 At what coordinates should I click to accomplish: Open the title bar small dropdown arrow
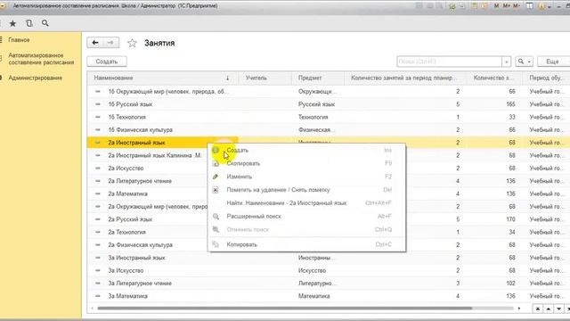pos(550,6)
